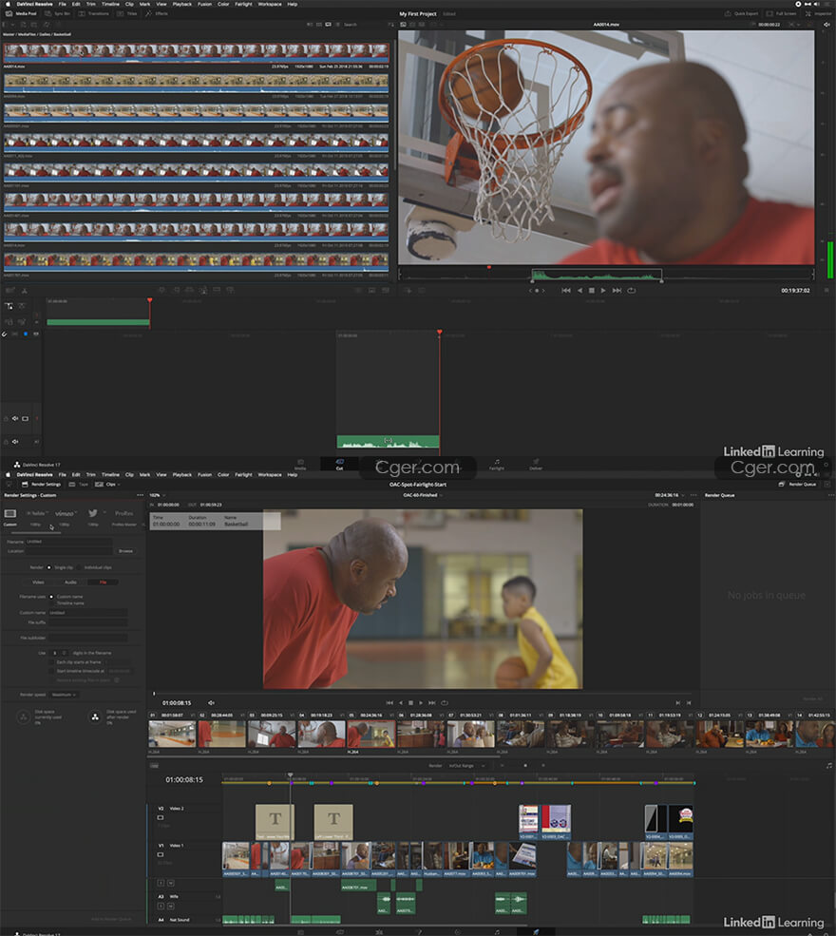Click playhead handle on Deliver timeline ruler
Viewport: 836px width, 936px height.
click(291, 774)
